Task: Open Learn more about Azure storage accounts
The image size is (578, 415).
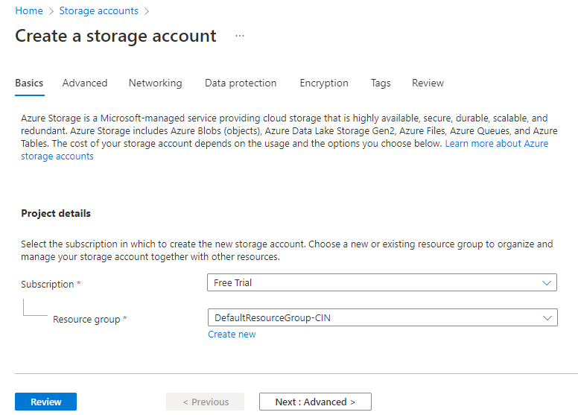Action: [x=496, y=143]
